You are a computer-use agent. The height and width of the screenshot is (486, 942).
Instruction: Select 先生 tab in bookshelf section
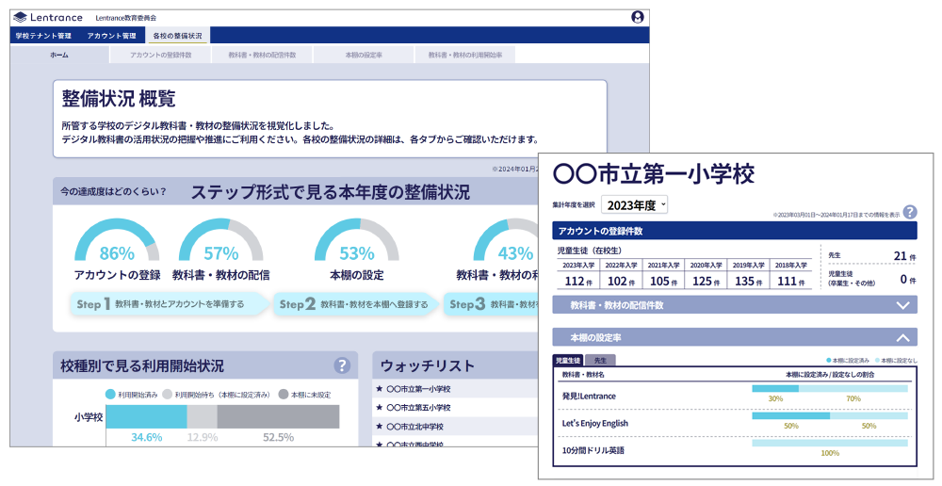point(600,361)
